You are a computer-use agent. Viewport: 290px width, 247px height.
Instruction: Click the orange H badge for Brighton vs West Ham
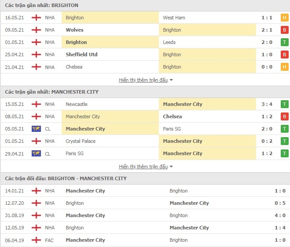click(x=284, y=18)
